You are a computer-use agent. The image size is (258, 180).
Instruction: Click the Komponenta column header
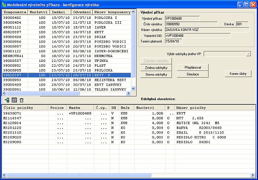(x=15, y=12)
